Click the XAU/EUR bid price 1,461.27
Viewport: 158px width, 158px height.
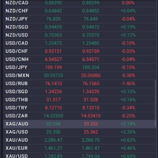53,148
